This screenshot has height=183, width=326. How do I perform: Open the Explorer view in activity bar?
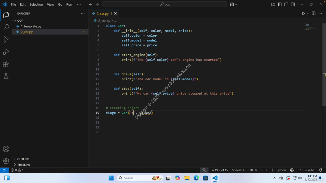point(6,15)
